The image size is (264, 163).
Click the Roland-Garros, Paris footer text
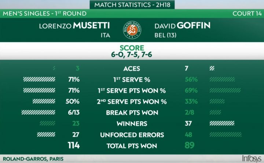33,159
